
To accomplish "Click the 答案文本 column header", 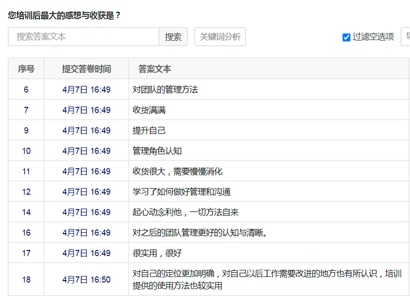I will coord(155,69).
